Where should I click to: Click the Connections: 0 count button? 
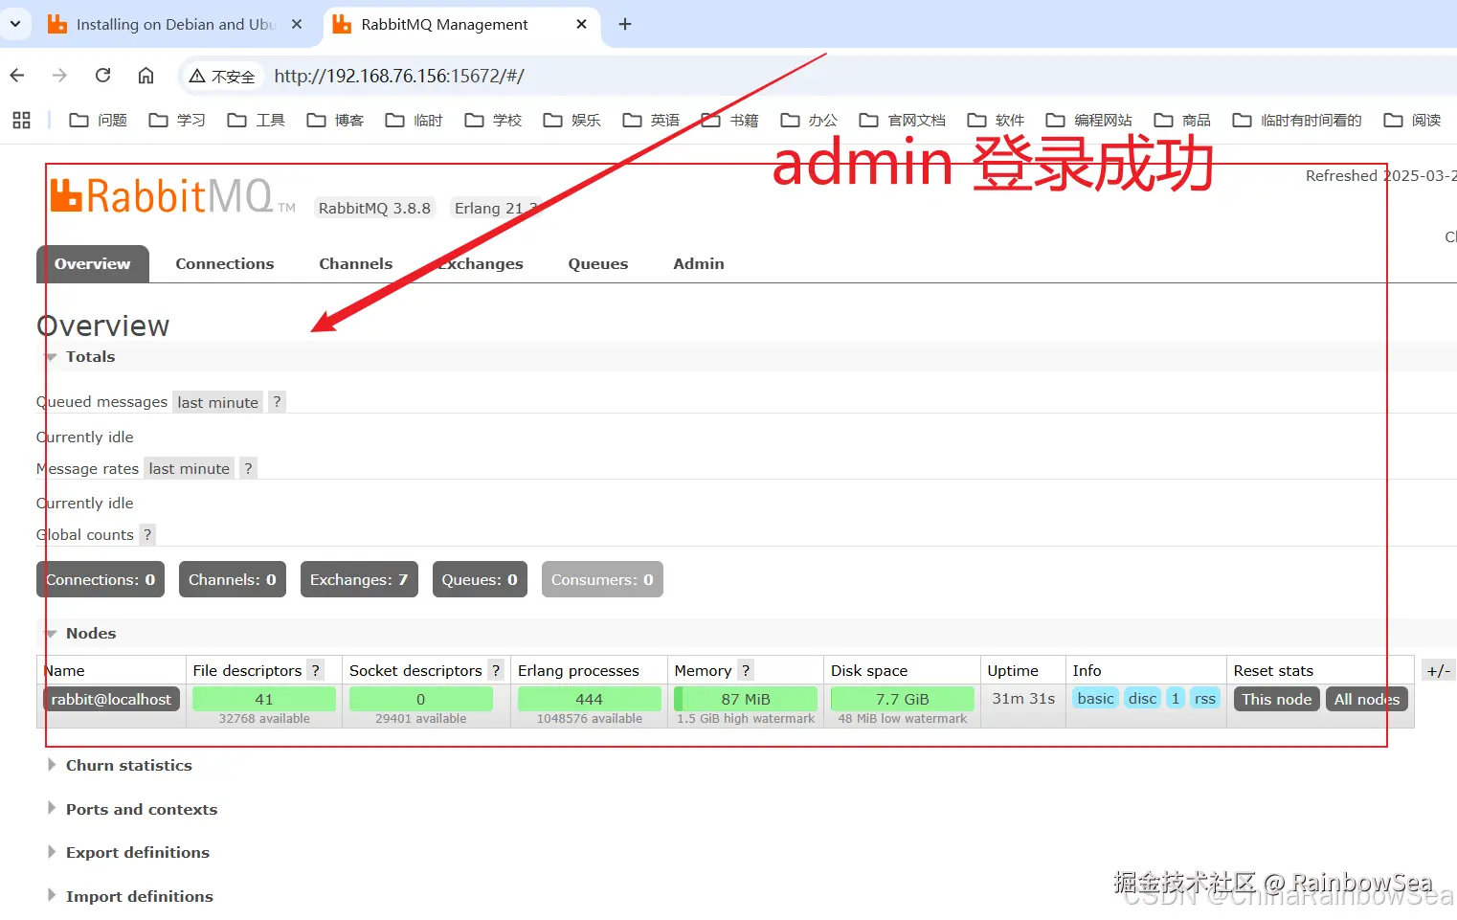[101, 579]
